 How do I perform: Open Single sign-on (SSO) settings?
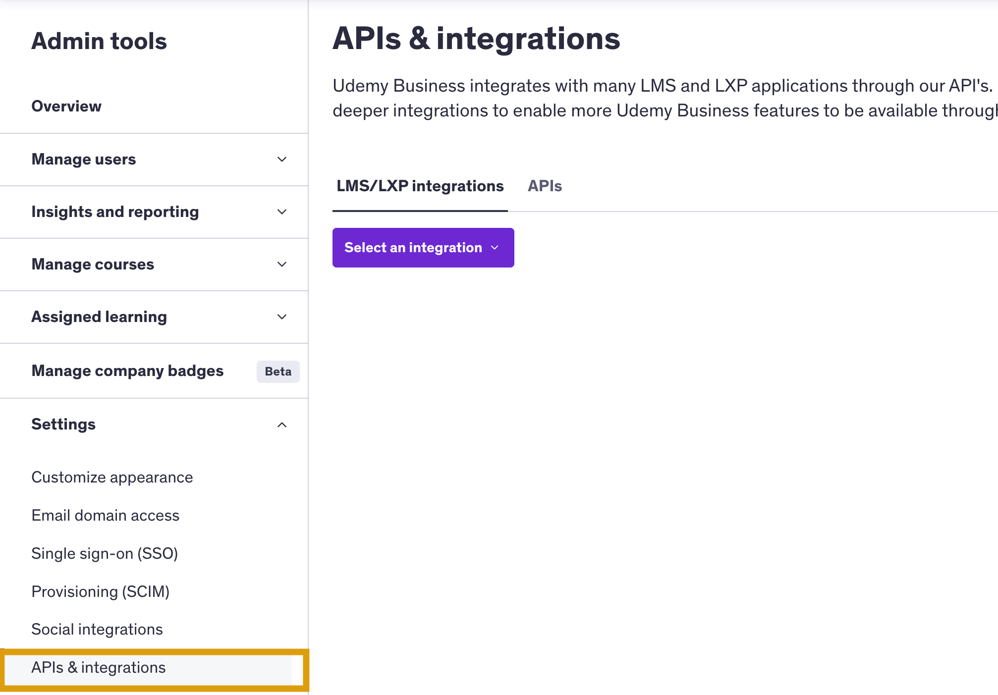(x=105, y=554)
